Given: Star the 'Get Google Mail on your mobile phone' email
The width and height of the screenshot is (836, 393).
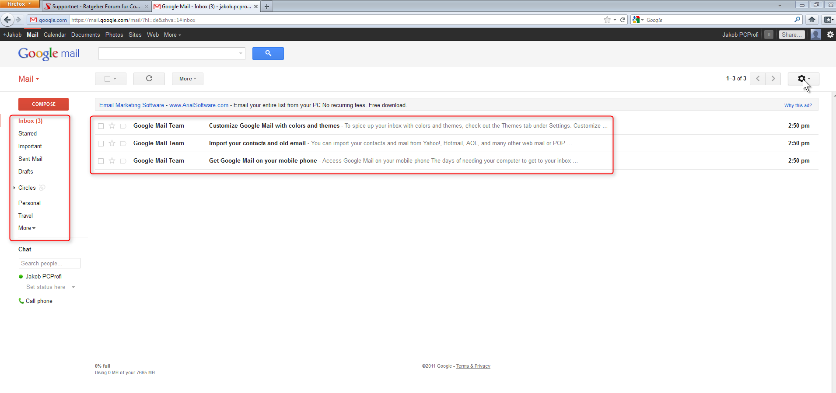Looking at the screenshot, I should (x=112, y=161).
